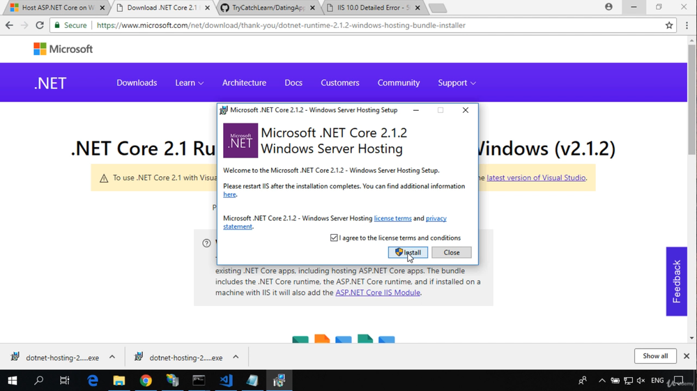The width and height of the screenshot is (697, 391).
Task: Open the privacy statement link
Action: click(x=436, y=218)
